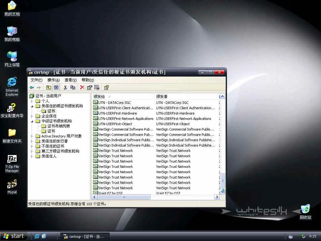This screenshot has width=321, height=241.
Task: Click vertical scrollbar thumb in certificate list
Action: [223, 180]
